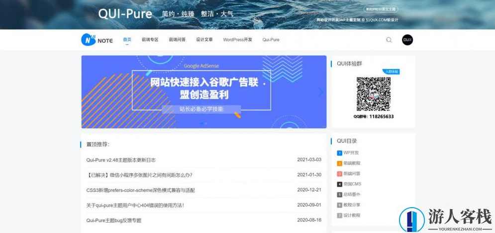Open the search magnifier icon
495x233 pixels.
389,40
